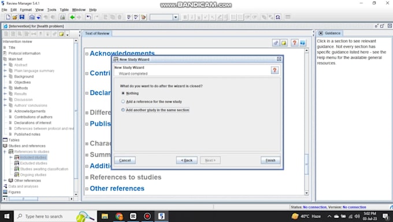This screenshot has width=393, height=222.
Task: Switch to the Text of Review tab
Action: 97,34
